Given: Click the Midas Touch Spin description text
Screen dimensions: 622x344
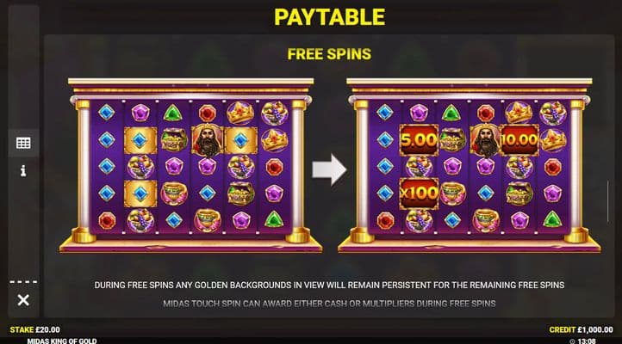Looking at the screenshot, I should 329,304.
